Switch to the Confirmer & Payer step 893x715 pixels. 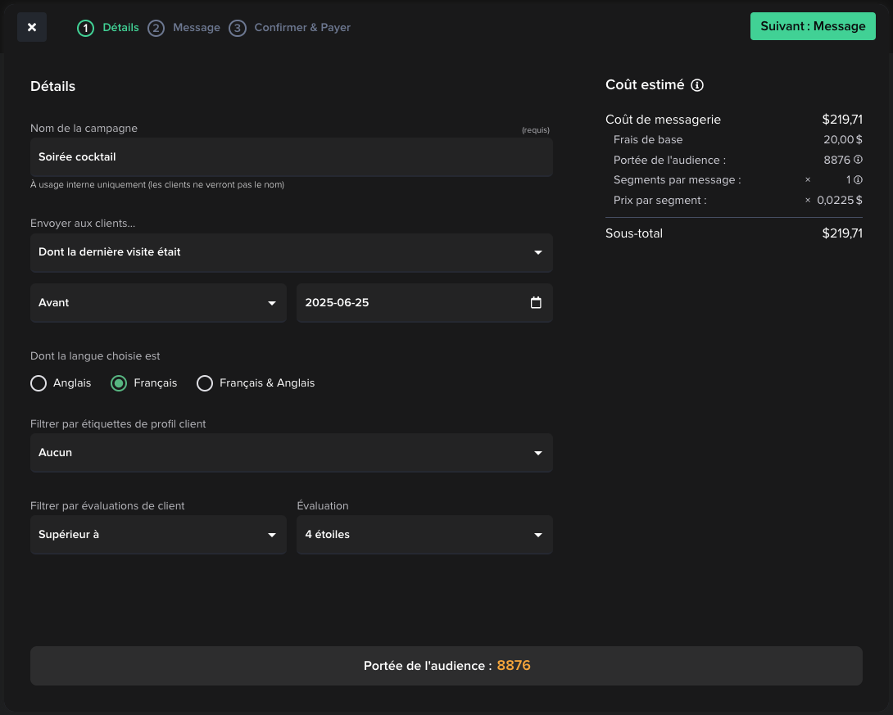point(302,28)
